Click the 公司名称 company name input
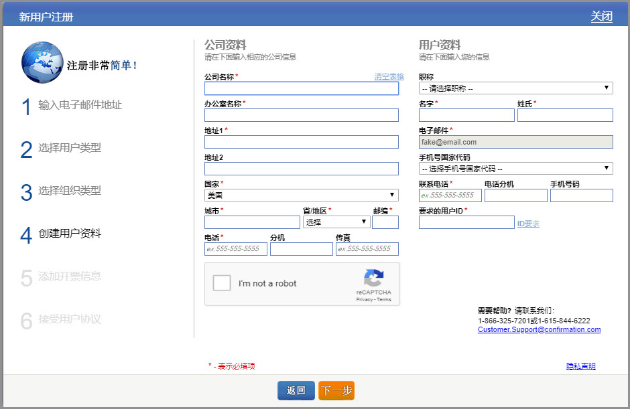Viewport: 630px width, 409px height. [x=301, y=88]
